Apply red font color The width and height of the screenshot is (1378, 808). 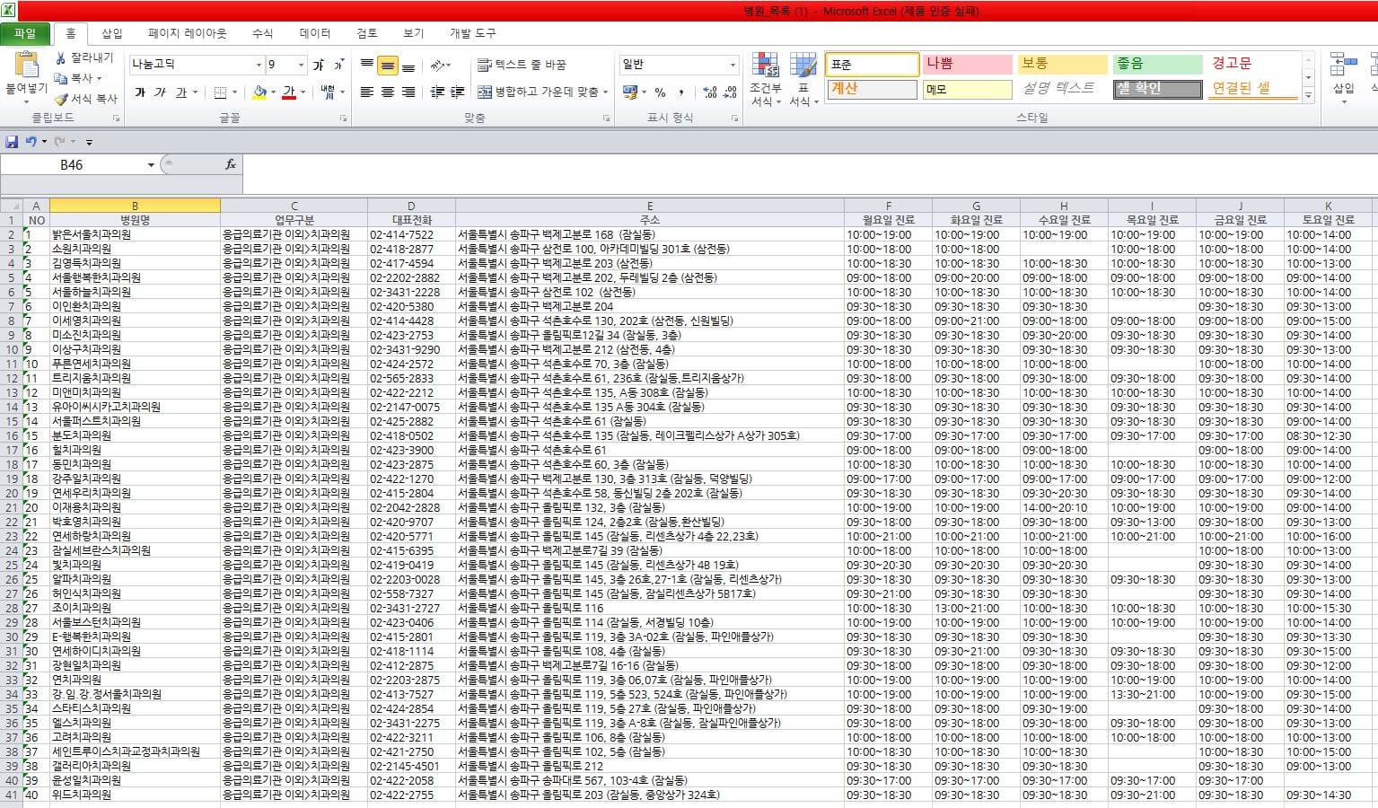coord(289,92)
